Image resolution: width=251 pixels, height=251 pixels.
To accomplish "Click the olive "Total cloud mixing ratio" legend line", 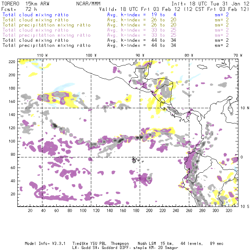I will 36,20.
